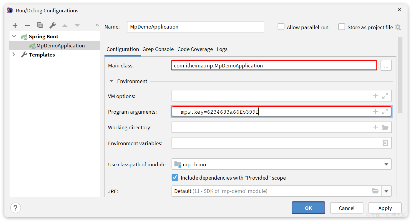The width and height of the screenshot is (412, 222).
Task: Click the Name input field
Action: (195, 27)
